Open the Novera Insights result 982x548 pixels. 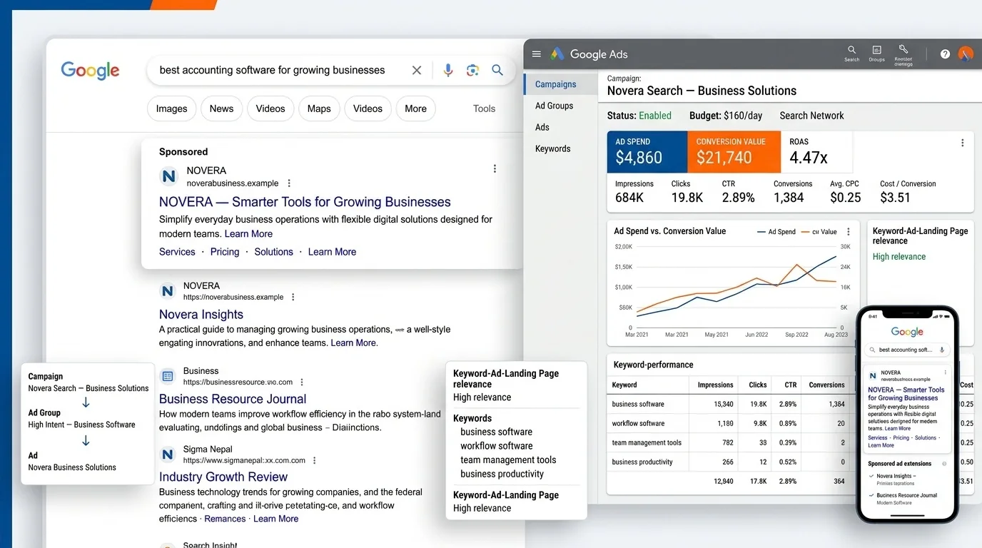pos(201,315)
